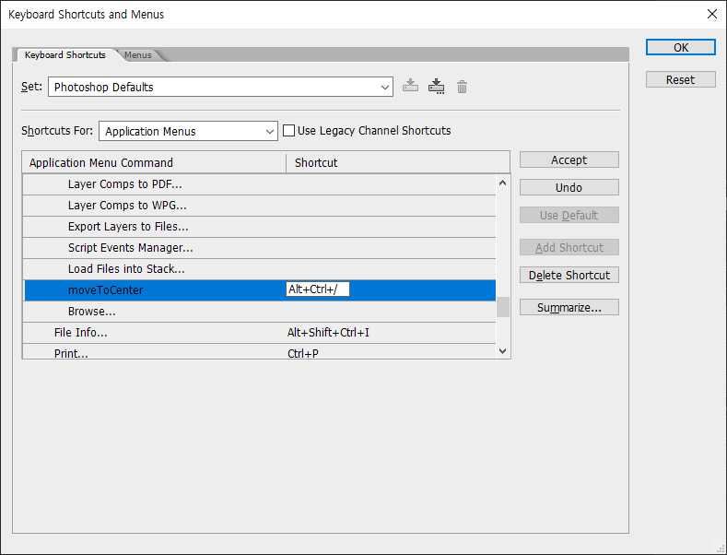
Task: Click the scroll down arrow of command list
Action: click(x=502, y=351)
